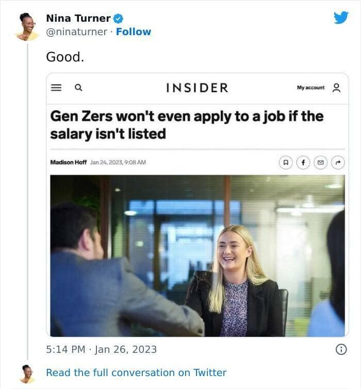Click the account profile person icon
The width and height of the screenshot is (361, 389).
pyautogui.click(x=337, y=88)
